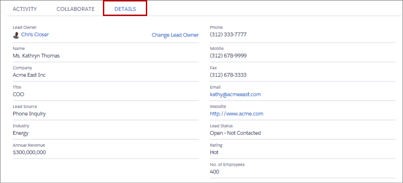The image size is (403, 183).
Task: Open the Chris Closer owner link
Action: (35, 34)
